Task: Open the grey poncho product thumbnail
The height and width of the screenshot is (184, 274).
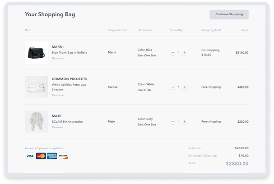Action: [36, 122]
